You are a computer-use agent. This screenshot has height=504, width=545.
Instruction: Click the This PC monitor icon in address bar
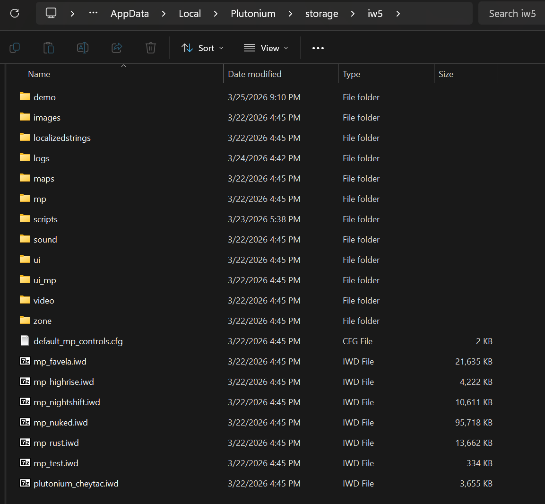coord(51,13)
